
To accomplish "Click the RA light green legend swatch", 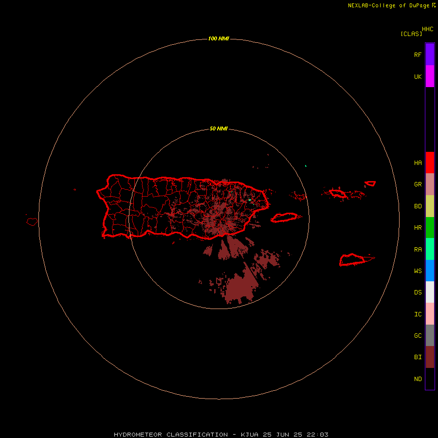I will click(430, 249).
